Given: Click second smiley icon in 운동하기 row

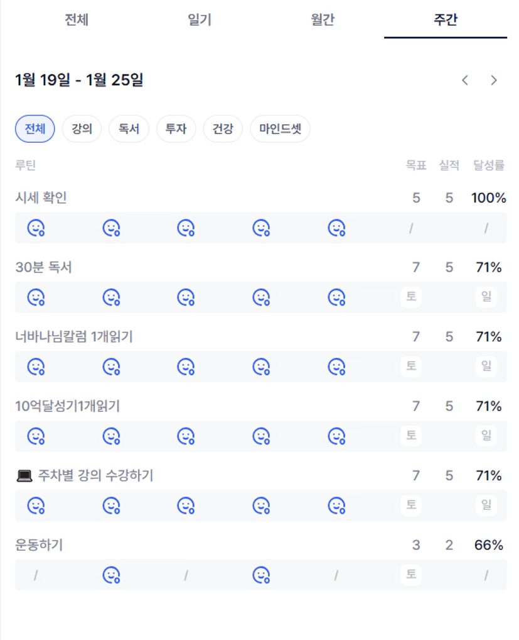Looking at the screenshot, I should click(261, 575).
